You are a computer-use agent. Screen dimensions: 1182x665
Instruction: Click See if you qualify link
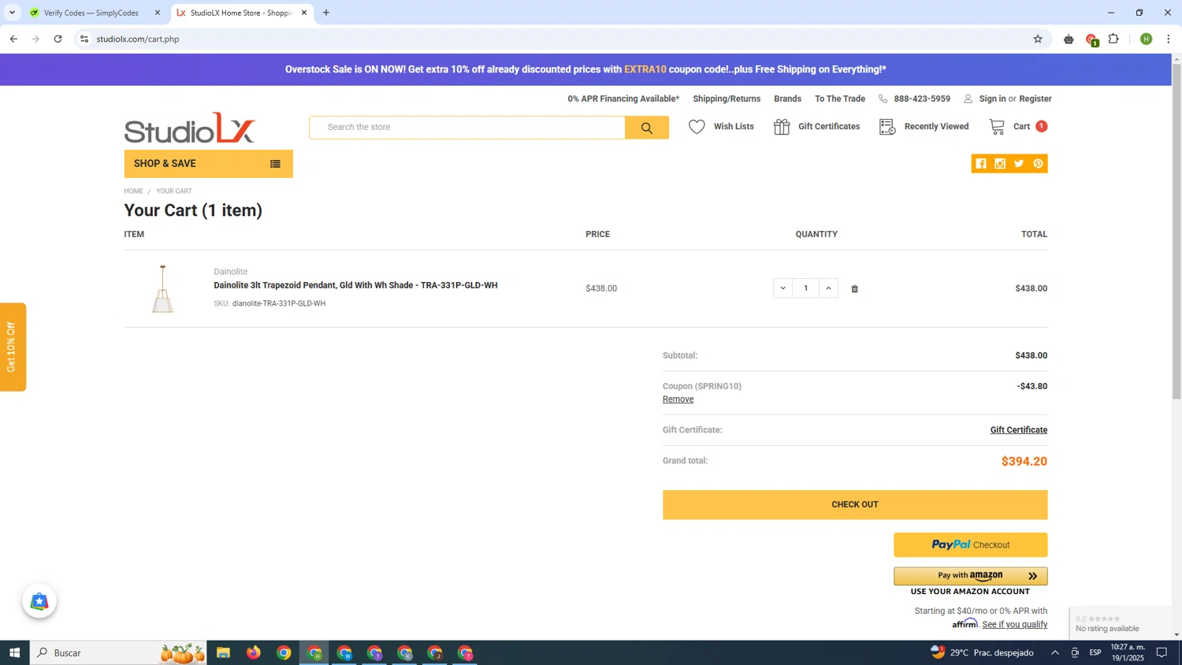[1014, 625]
